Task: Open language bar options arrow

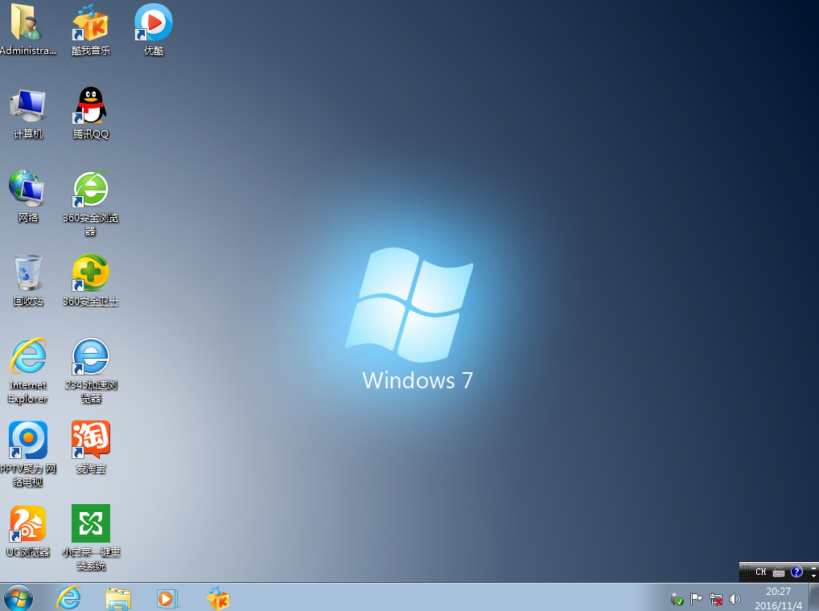Action: 813,575
